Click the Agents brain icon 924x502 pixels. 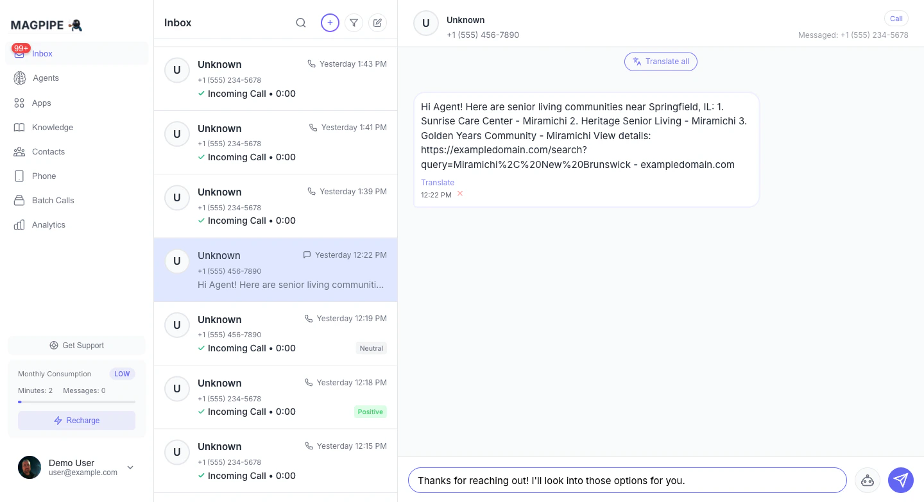[19, 78]
